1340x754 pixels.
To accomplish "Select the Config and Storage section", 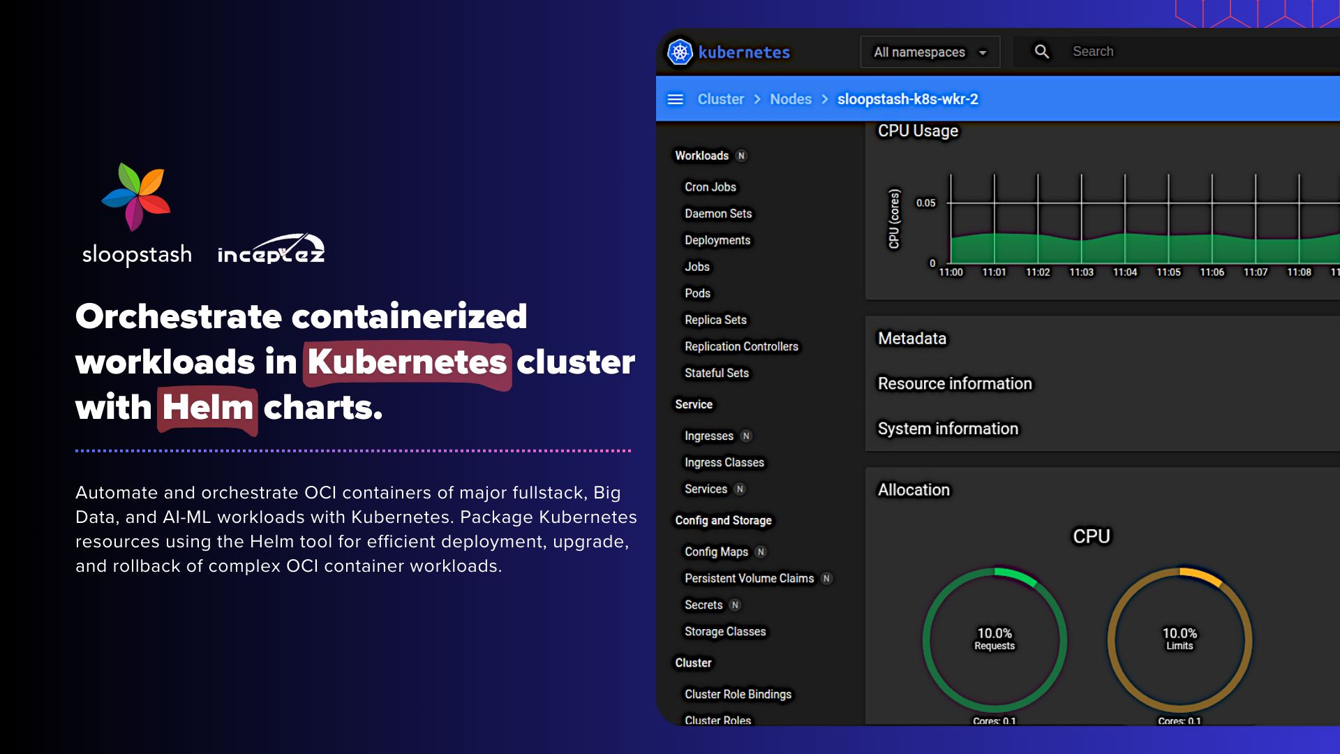I will (723, 520).
